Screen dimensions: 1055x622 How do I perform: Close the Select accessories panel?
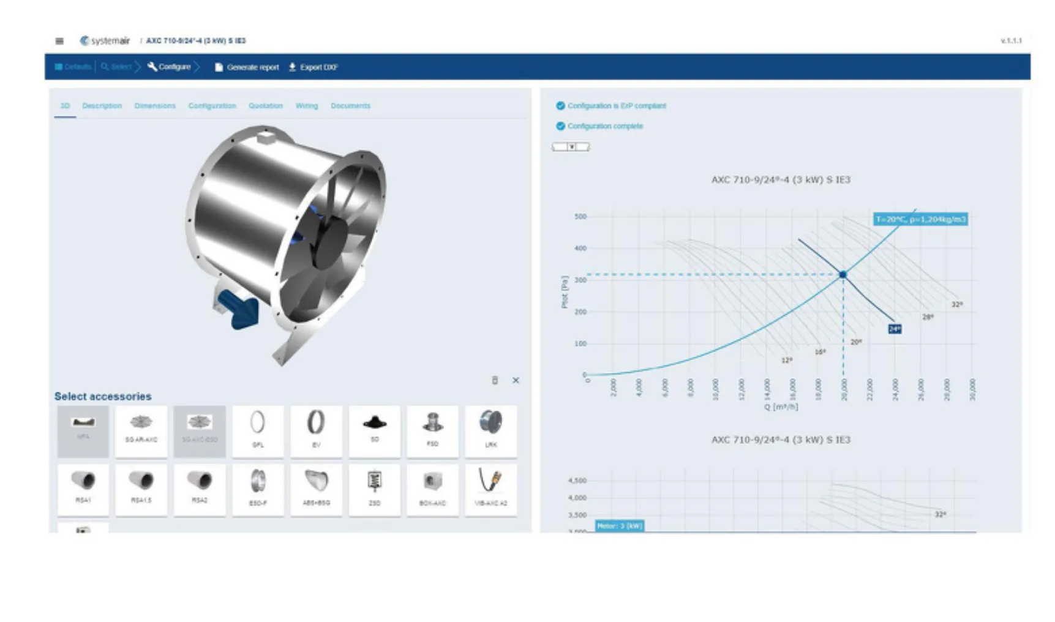point(516,380)
